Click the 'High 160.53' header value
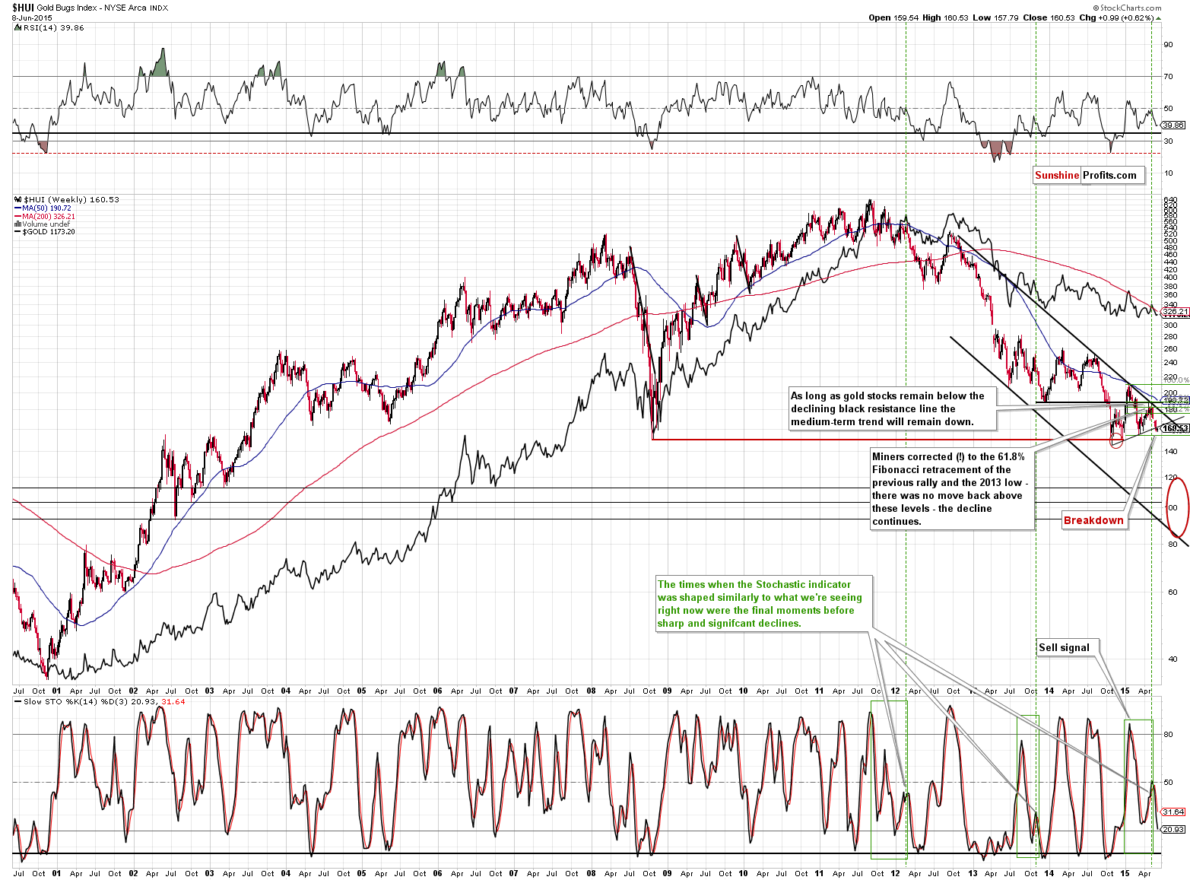 point(945,17)
